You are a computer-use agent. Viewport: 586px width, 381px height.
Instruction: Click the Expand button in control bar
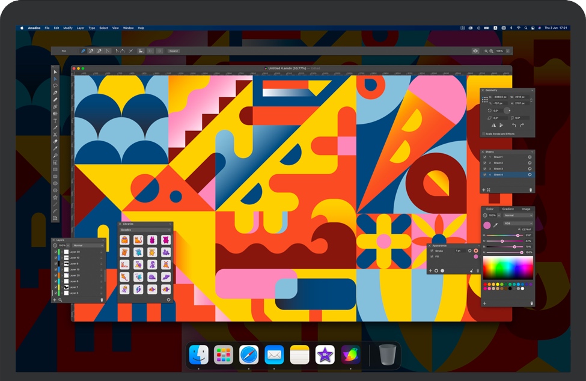pos(173,51)
